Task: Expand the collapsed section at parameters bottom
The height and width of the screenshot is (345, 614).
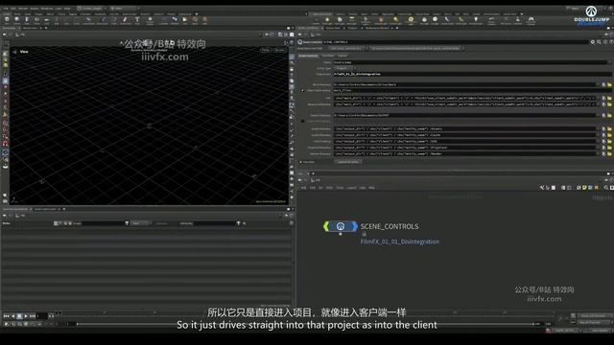Action: tap(300, 162)
